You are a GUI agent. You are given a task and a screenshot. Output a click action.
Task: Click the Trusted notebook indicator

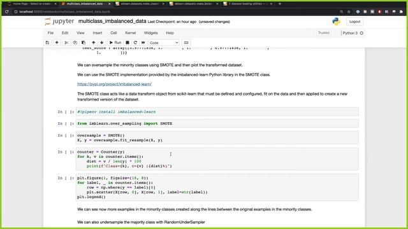click(324, 33)
